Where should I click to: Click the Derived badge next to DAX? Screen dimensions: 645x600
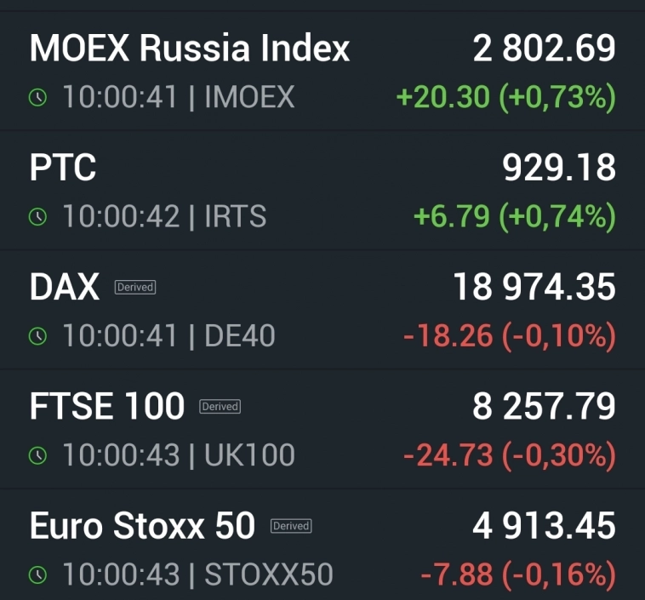click(x=135, y=288)
